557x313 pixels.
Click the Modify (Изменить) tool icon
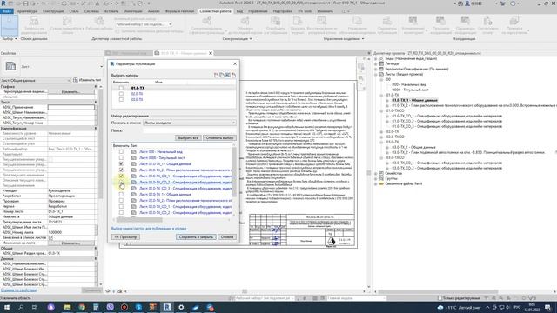10,25
